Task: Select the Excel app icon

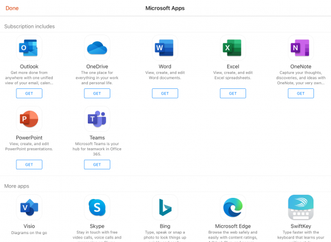Action: point(233,48)
